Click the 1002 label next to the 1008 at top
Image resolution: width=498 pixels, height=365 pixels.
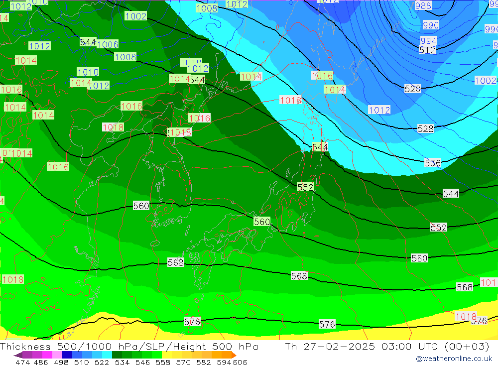(x=136, y=16)
